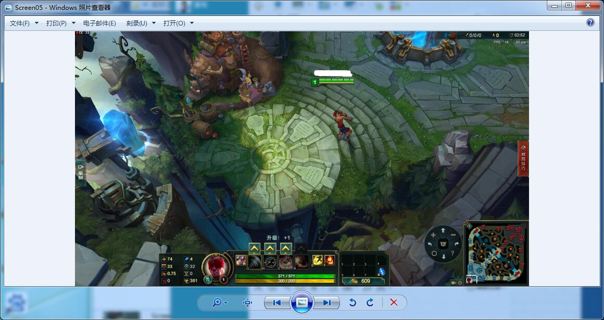
Task: Click the in-game minimap
Action: click(x=496, y=253)
